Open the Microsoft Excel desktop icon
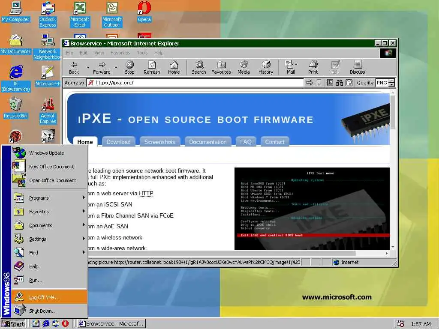This screenshot has width=439, height=329. coord(79,14)
